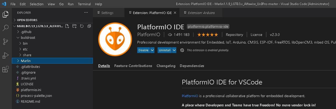Show the Dependencies section
Image resolution: width=336 pixels, height=109 pixels.
(x=192, y=66)
